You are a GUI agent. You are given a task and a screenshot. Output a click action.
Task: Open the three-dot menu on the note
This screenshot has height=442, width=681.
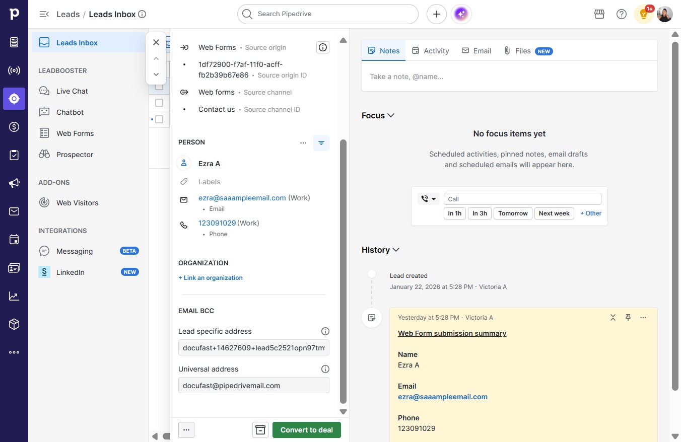click(643, 318)
